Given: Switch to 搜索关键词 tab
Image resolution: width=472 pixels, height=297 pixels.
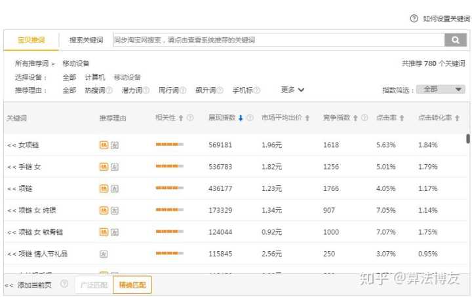Looking at the screenshot, I should tap(86, 41).
